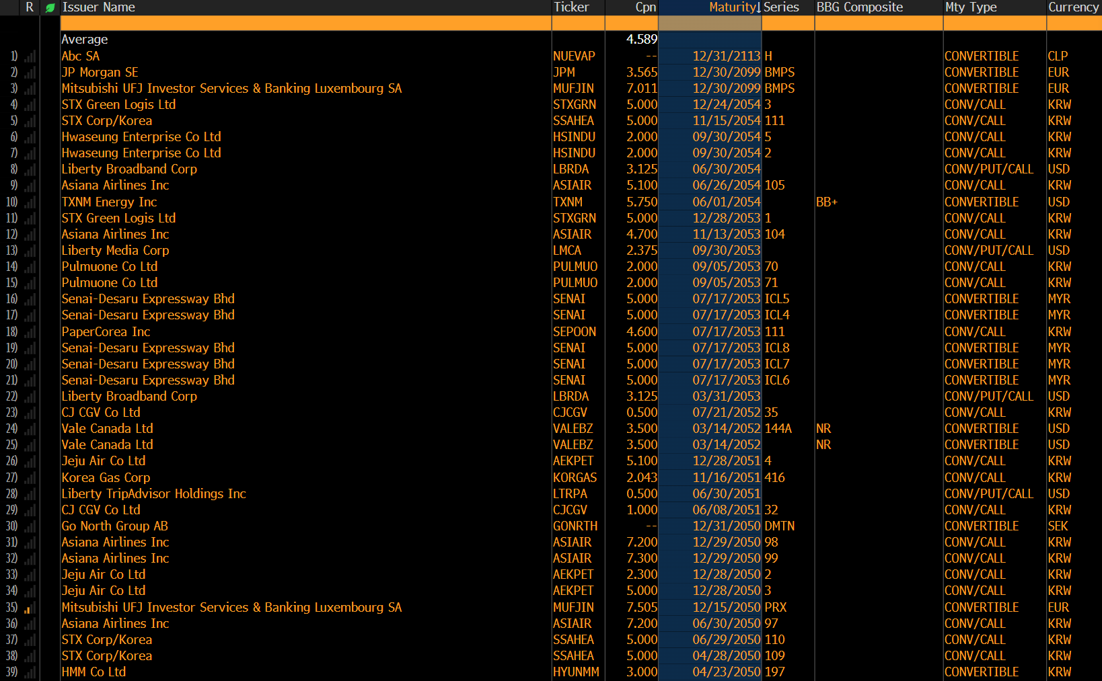Viewport: 1102px width, 681px height.
Task: Click highlighted chart icon in row 35 Mitsubishi UFJ
Action: 30,608
